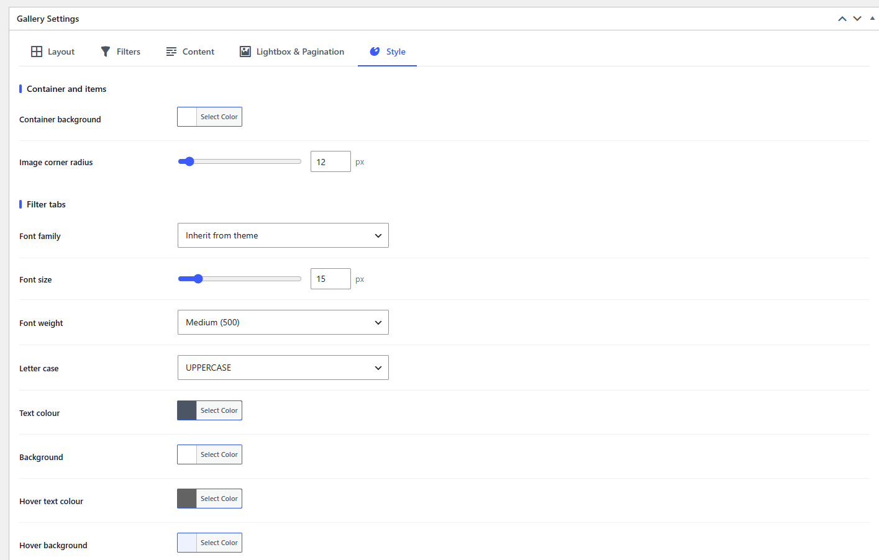Click Select Color for Background row
The height and width of the screenshot is (560, 879).
coord(219,454)
